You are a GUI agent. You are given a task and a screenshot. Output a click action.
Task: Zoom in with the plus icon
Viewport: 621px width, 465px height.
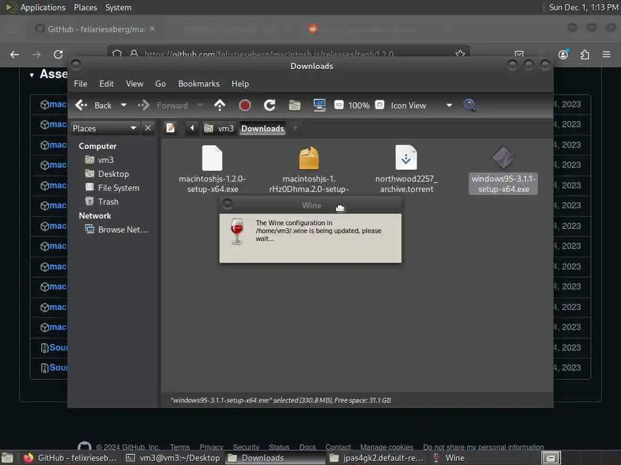[380, 105]
